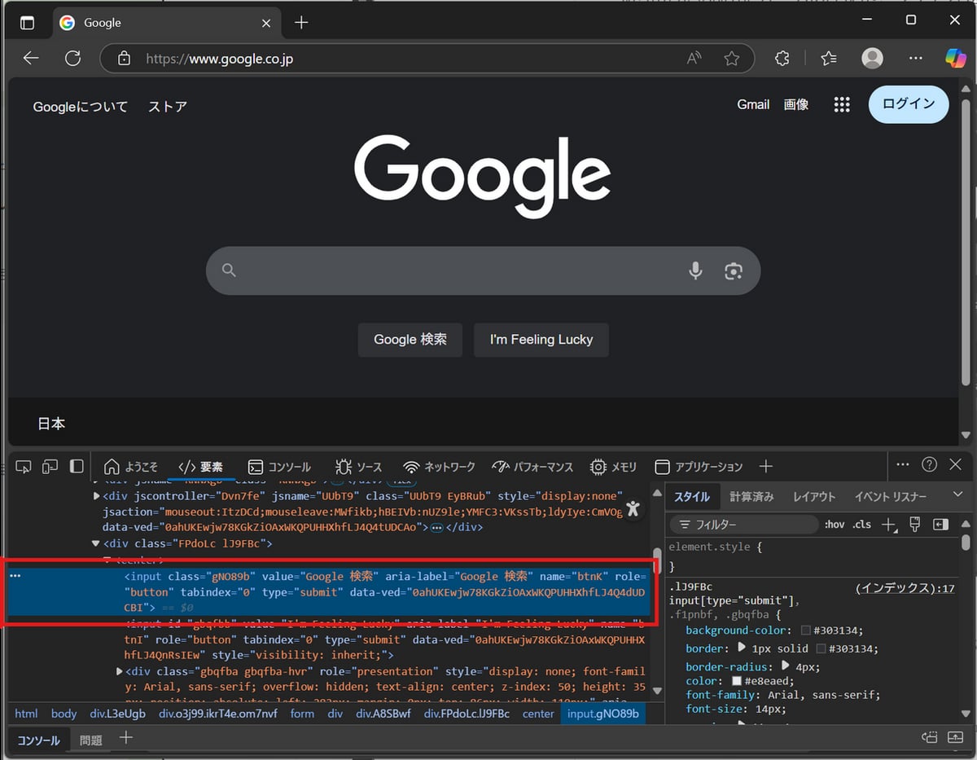Click I'm Feeling Lucky button
Viewport: 977px width, 760px height.
coord(541,340)
